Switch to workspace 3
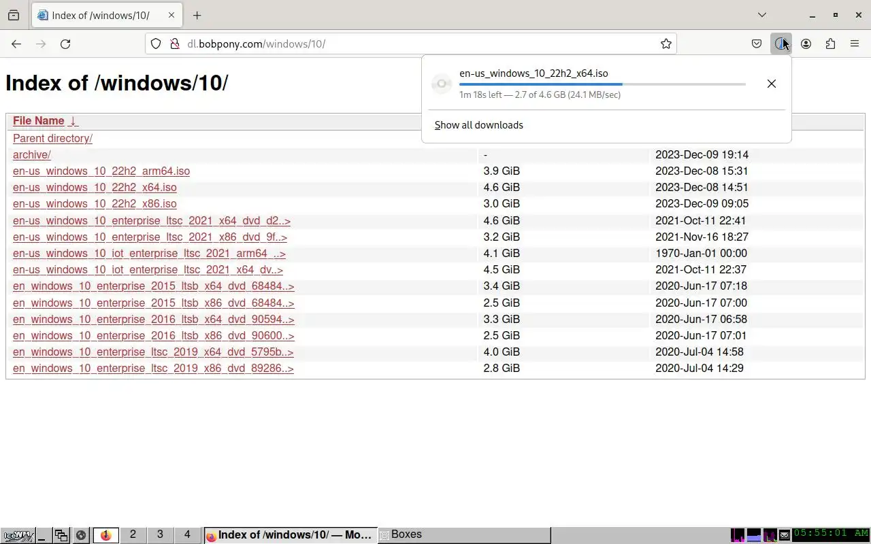This screenshot has width=871, height=544. click(x=160, y=535)
